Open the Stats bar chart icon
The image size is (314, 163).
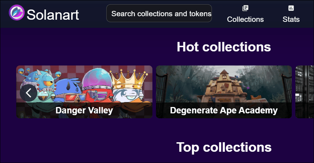tap(291, 8)
